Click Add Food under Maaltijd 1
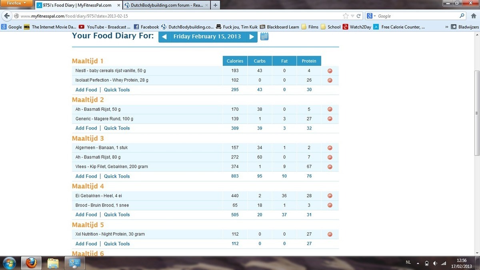This screenshot has height=270, width=480. (x=86, y=90)
